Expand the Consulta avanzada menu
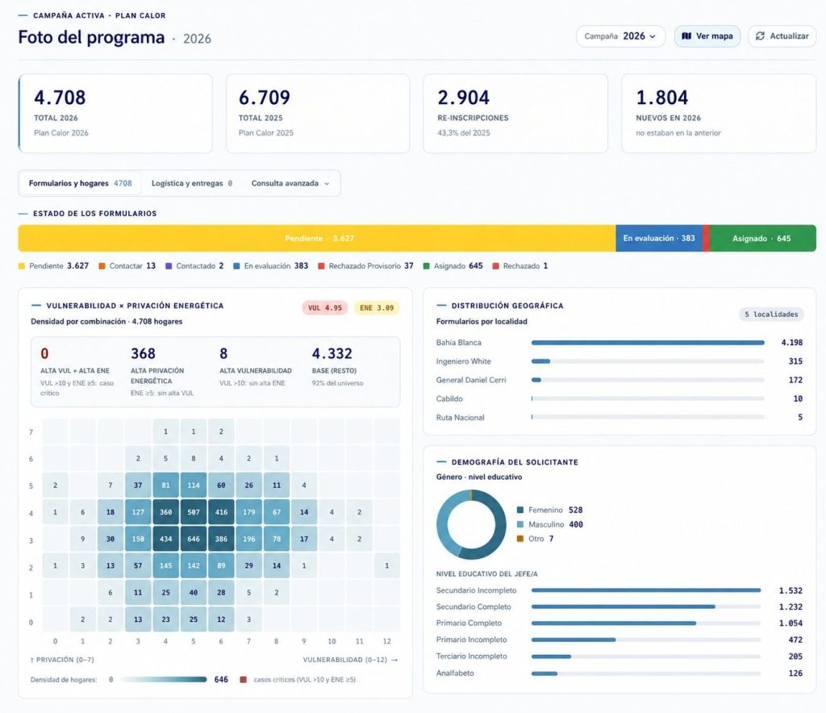This screenshot has width=826, height=713. coord(290,183)
